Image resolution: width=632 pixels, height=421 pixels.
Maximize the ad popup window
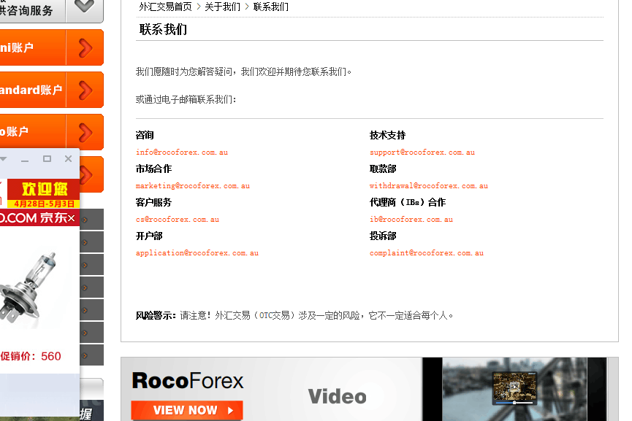point(47,158)
